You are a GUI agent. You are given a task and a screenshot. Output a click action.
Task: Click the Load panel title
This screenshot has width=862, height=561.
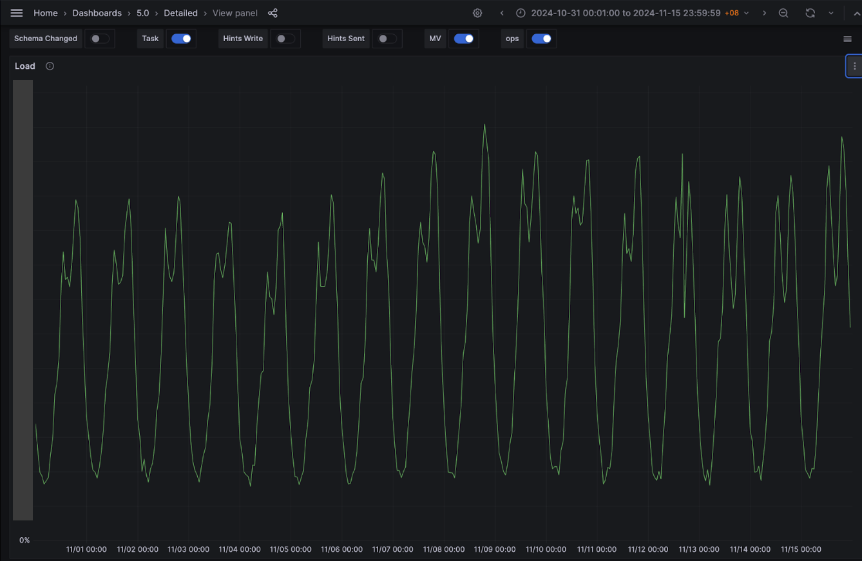coord(25,66)
